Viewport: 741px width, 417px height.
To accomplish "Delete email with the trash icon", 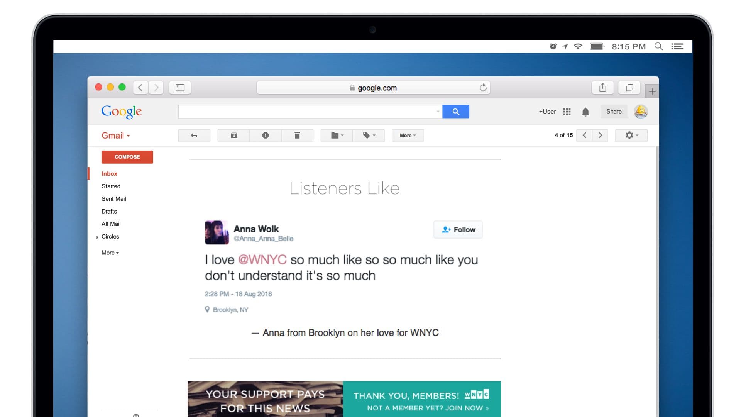I will point(297,136).
